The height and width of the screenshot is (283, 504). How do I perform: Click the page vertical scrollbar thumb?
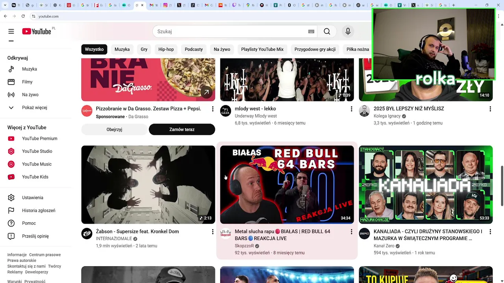[x=501, y=186]
